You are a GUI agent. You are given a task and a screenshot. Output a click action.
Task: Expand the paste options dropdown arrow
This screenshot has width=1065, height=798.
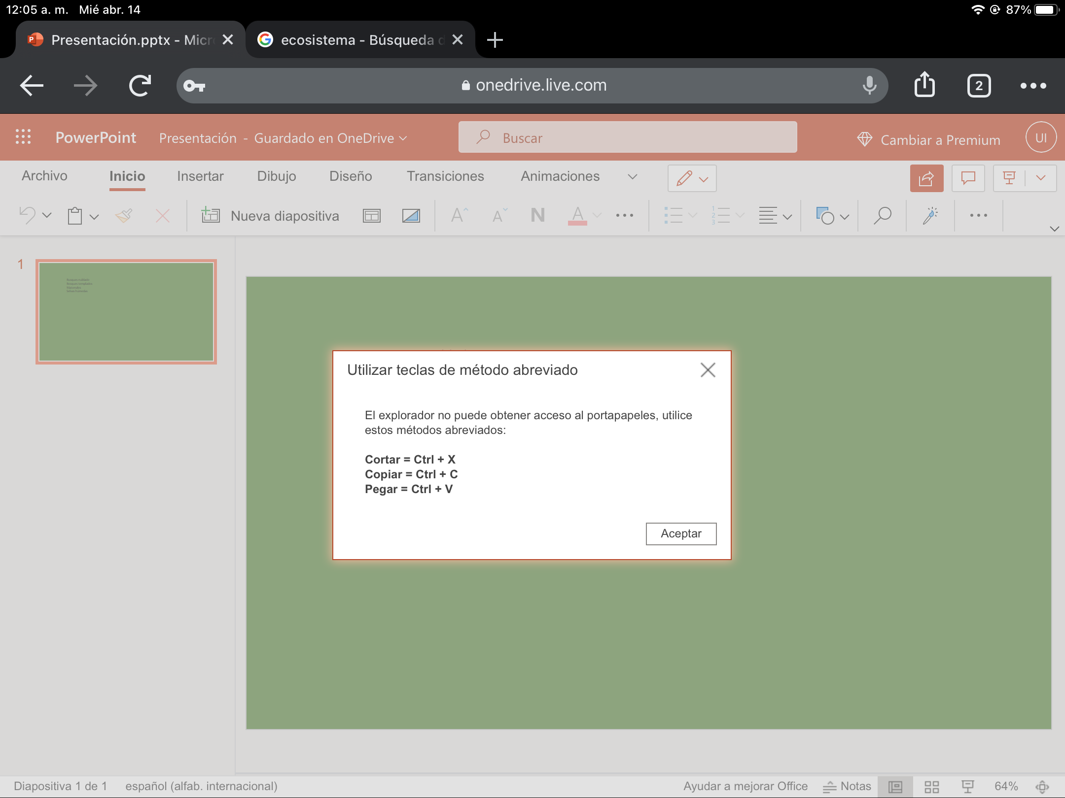[x=94, y=216]
